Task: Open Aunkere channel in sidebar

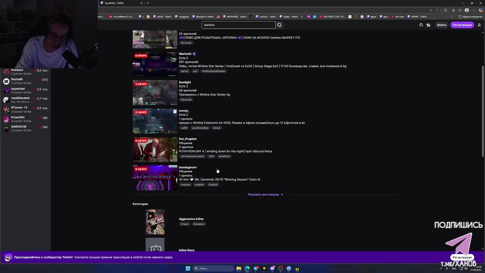Action: [x=25, y=72]
